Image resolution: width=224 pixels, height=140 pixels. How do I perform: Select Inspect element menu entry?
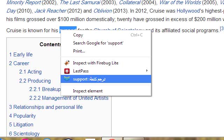pyautogui.click(x=87, y=91)
